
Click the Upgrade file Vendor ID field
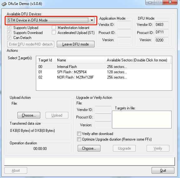[103, 110]
